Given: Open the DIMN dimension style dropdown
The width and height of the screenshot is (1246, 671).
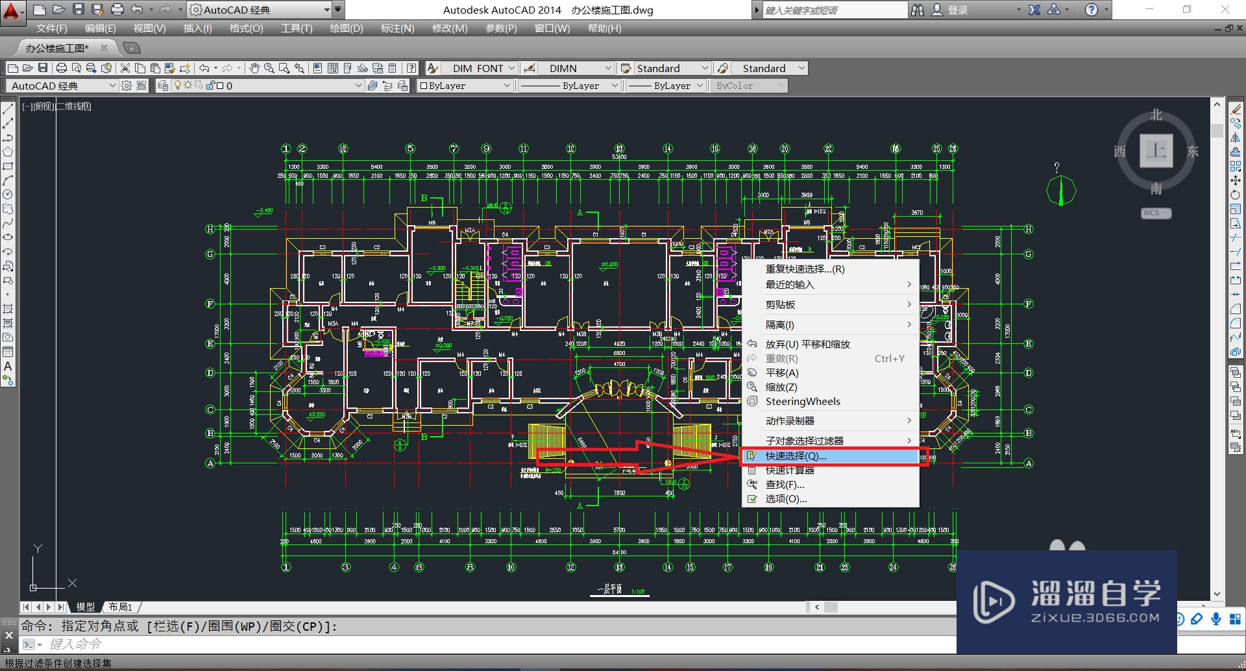Looking at the screenshot, I should coord(608,68).
